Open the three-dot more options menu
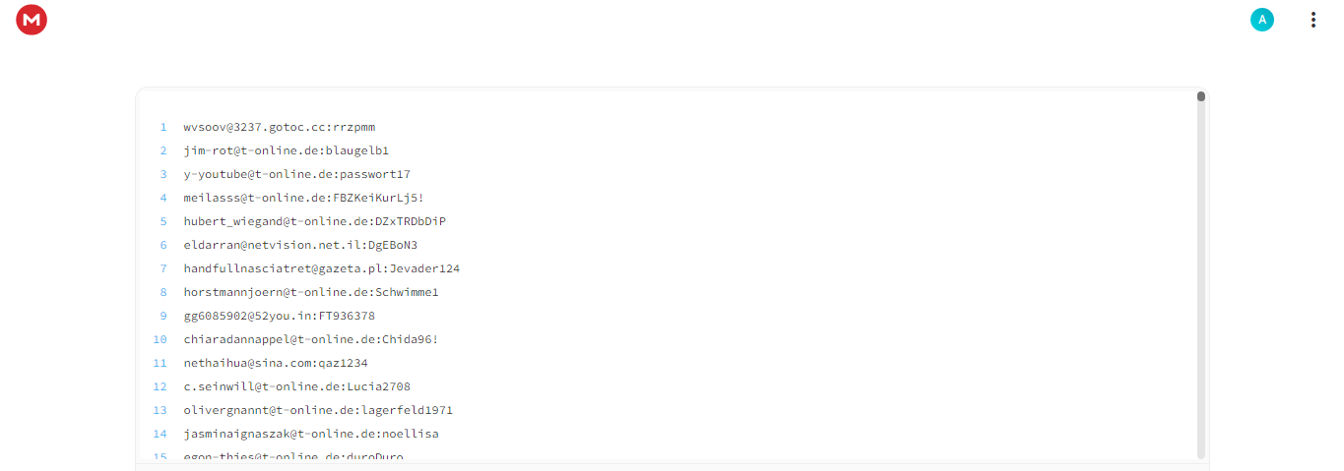1344x471 pixels. (1312, 20)
